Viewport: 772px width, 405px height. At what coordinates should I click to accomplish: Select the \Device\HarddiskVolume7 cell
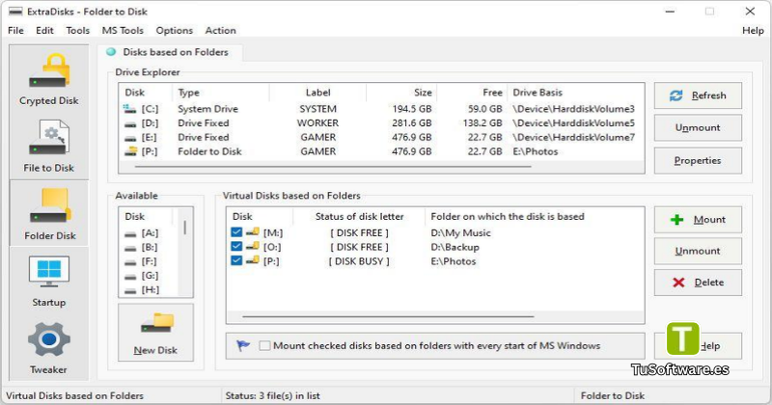point(573,137)
